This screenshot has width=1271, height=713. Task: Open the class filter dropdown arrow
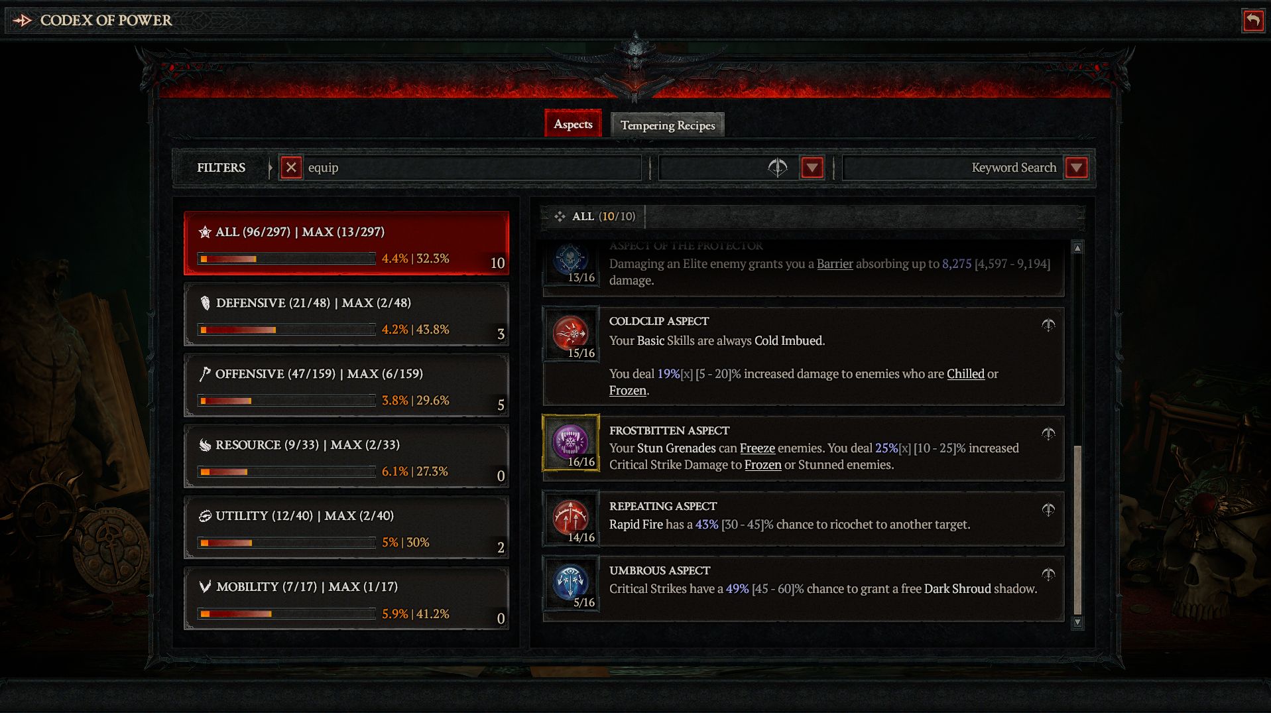tap(812, 168)
